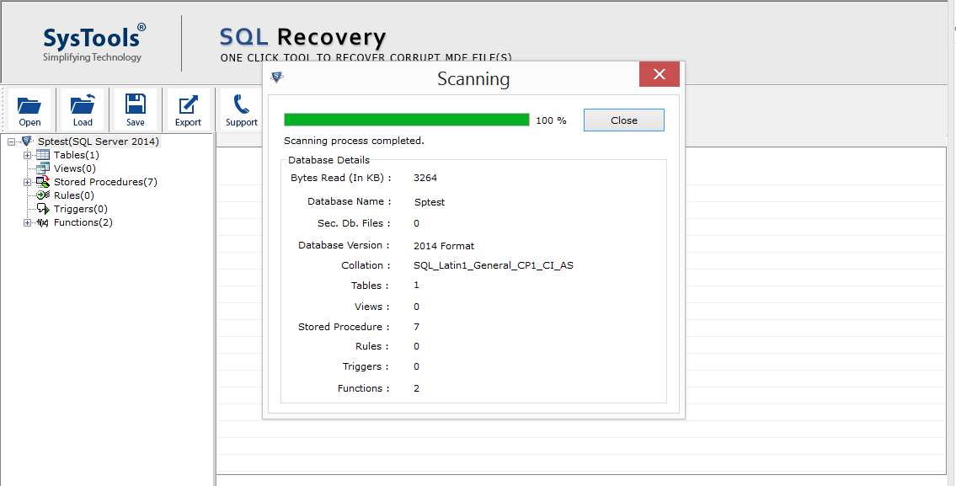The image size is (956, 486).
Task: Click the Triggers count value 0 in dialog
Action: tap(416, 366)
